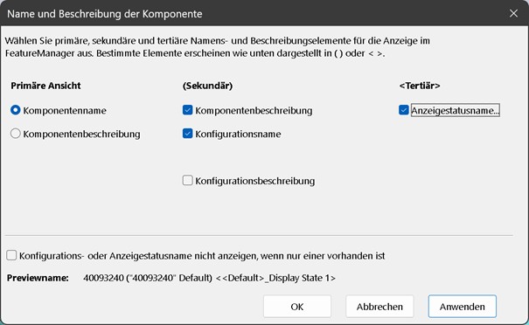This screenshot has width=529, height=325.
Task: Click the Konfigurationsname label text
Action: click(x=238, y=135)
